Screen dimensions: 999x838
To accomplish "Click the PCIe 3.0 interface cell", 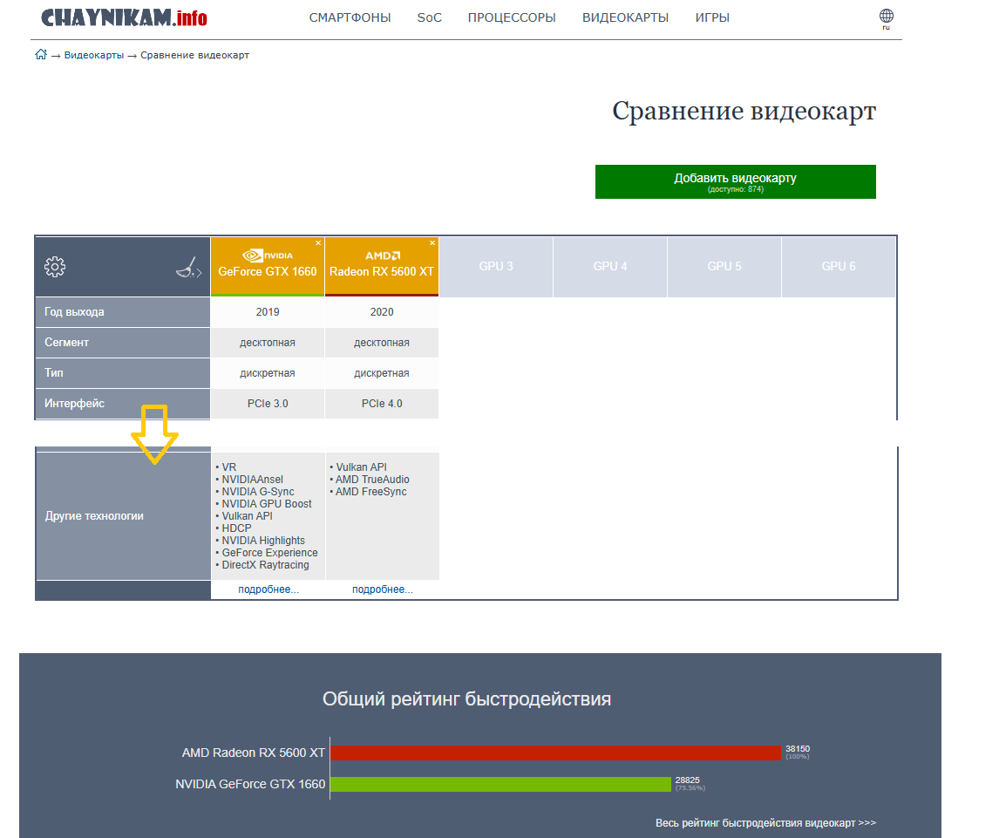I will 268,404.
